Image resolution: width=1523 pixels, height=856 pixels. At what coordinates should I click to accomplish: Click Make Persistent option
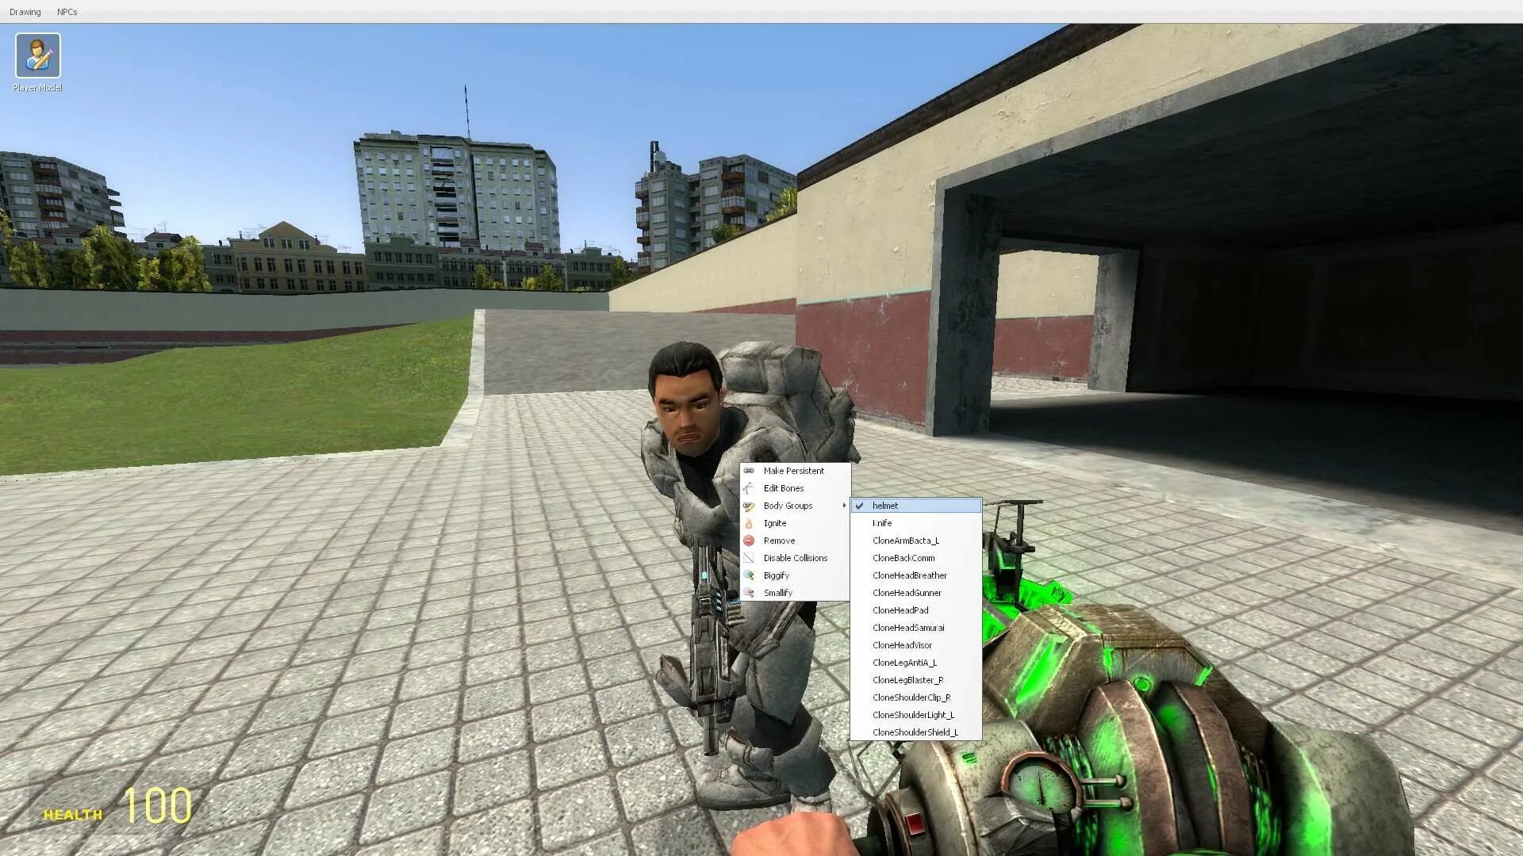(x=794, y=470)
